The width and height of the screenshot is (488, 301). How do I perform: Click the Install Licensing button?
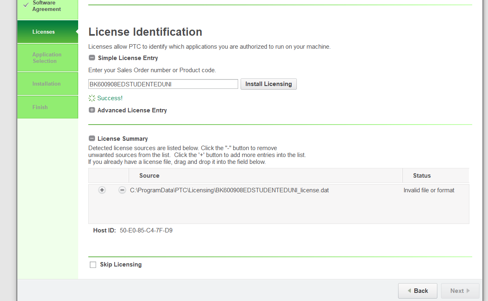268,84
